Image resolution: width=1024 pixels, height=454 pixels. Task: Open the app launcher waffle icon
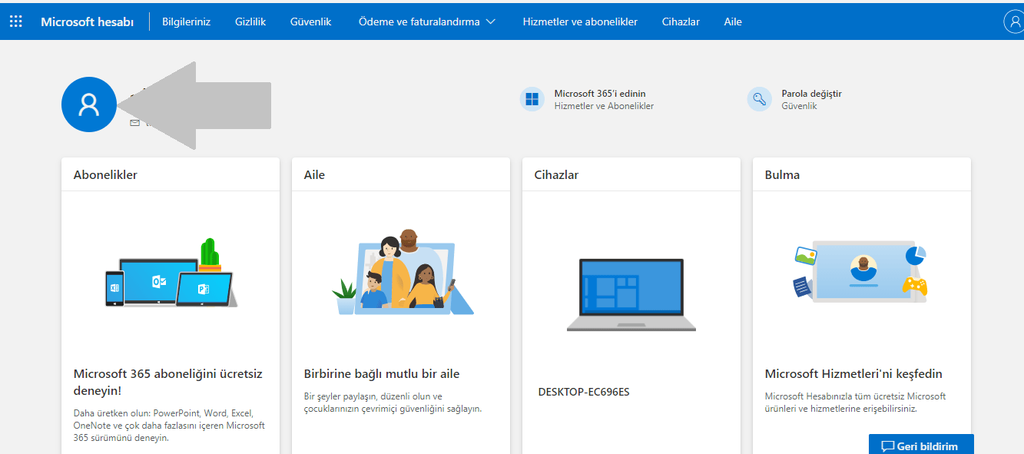[x=15, y=21]
